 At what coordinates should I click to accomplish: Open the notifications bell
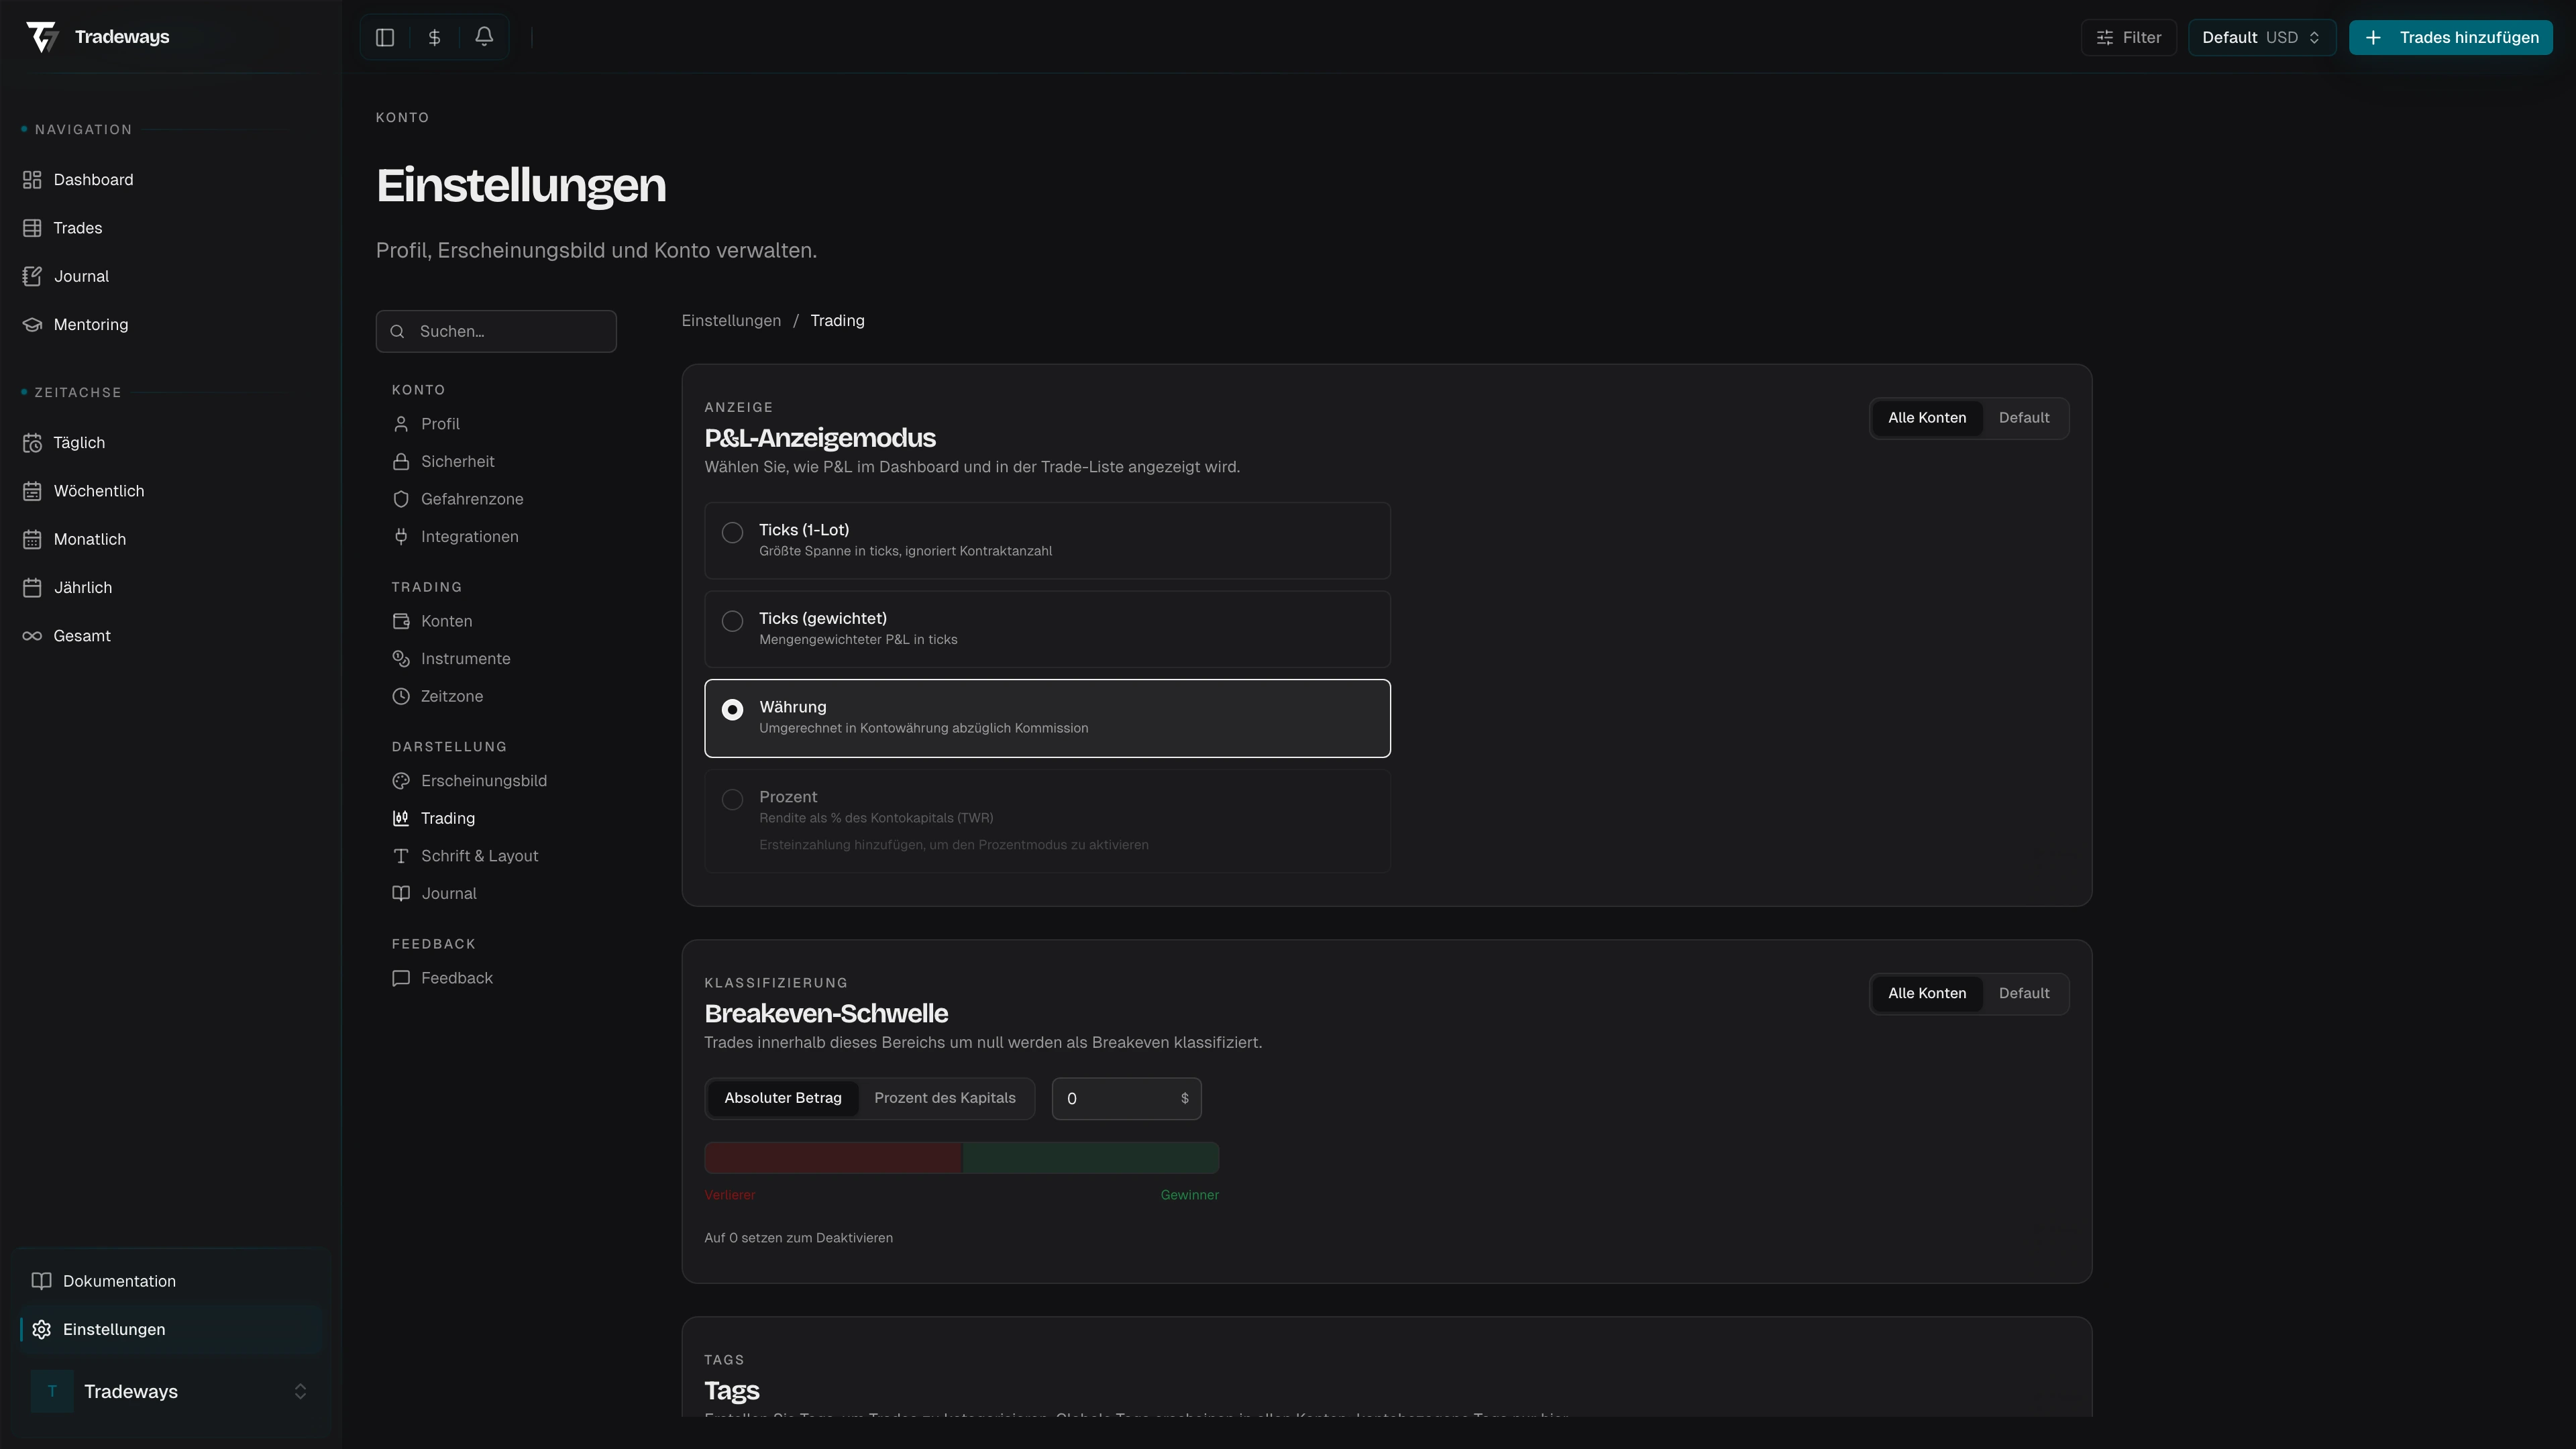click(484, 37)
